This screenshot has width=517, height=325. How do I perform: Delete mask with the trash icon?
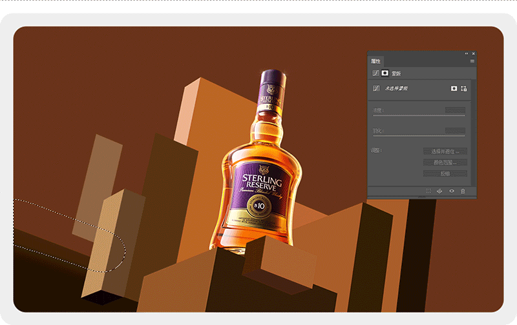463,191
